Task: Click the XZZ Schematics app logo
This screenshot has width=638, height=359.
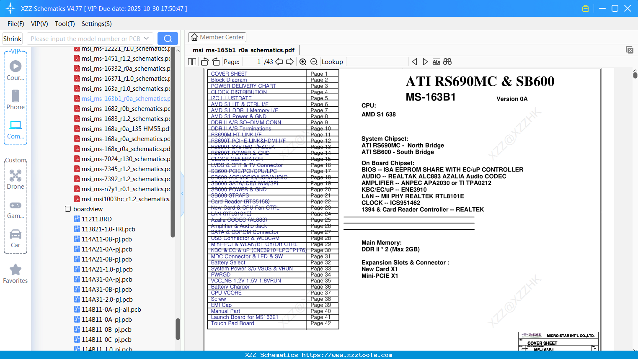Action: click(10, 8)
